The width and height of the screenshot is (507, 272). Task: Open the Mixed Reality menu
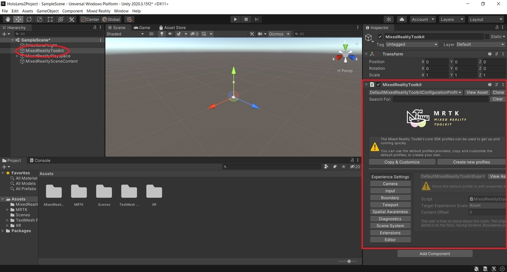click(x=98, y=11)
